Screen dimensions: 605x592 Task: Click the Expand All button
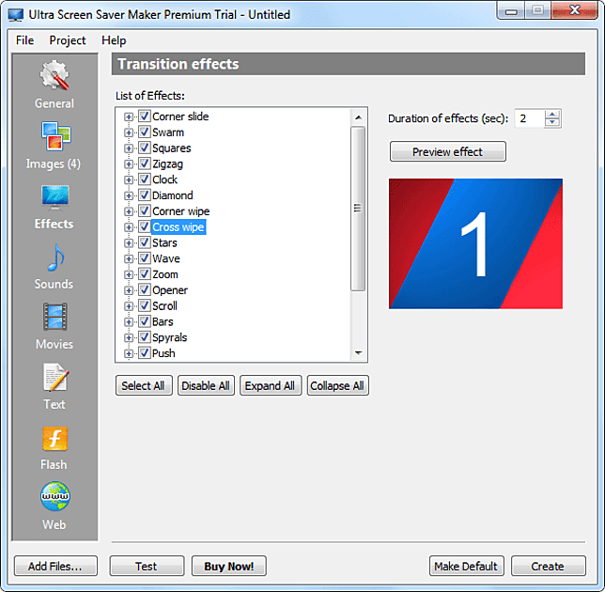[271, 385]
